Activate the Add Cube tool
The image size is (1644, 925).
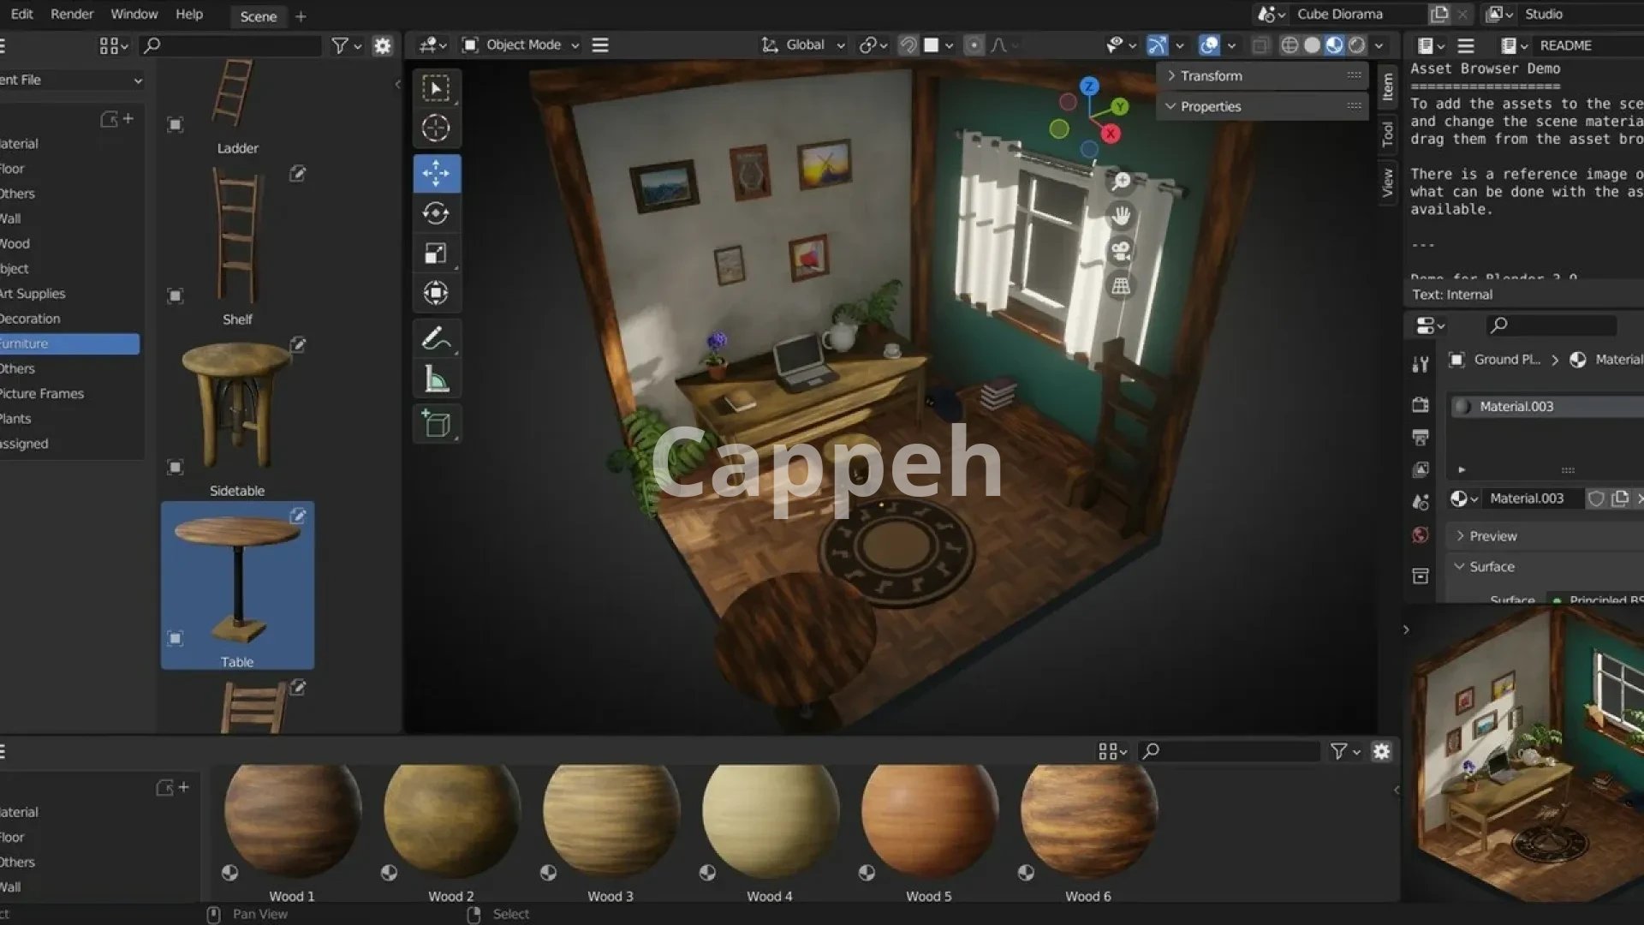tap(436, 425)
